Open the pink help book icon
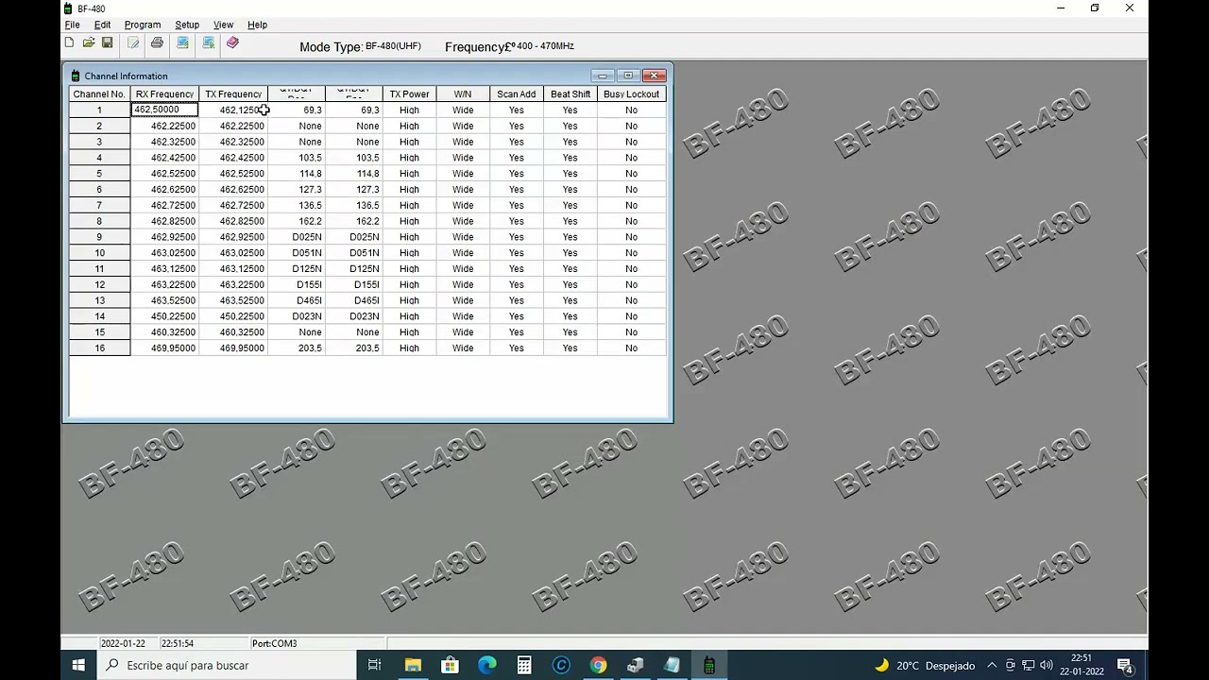The image size is (1209, 680). (232, 42)
